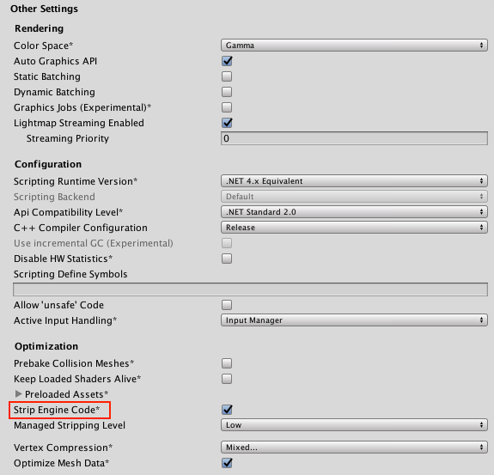Viewport: 494px width, 475px height.
Task: Open Active Input Handling dropdown
Action: (x=354, y=320)
